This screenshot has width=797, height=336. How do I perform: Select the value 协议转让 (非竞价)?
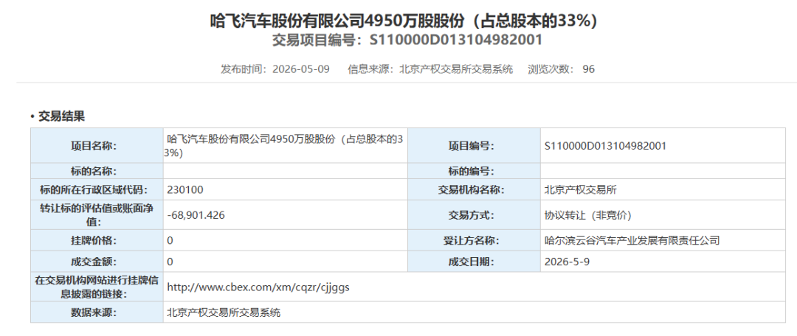pos(587,215)
